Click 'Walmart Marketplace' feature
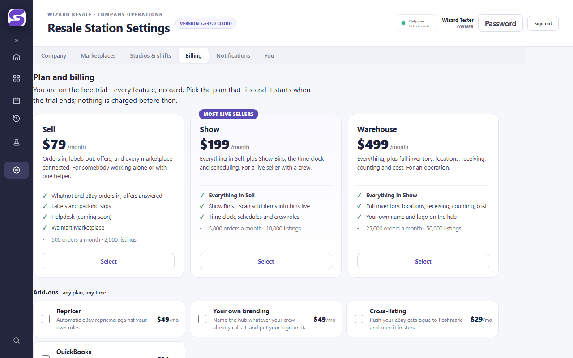This screenshot has height=358, width=573. [x=78, y=227]
